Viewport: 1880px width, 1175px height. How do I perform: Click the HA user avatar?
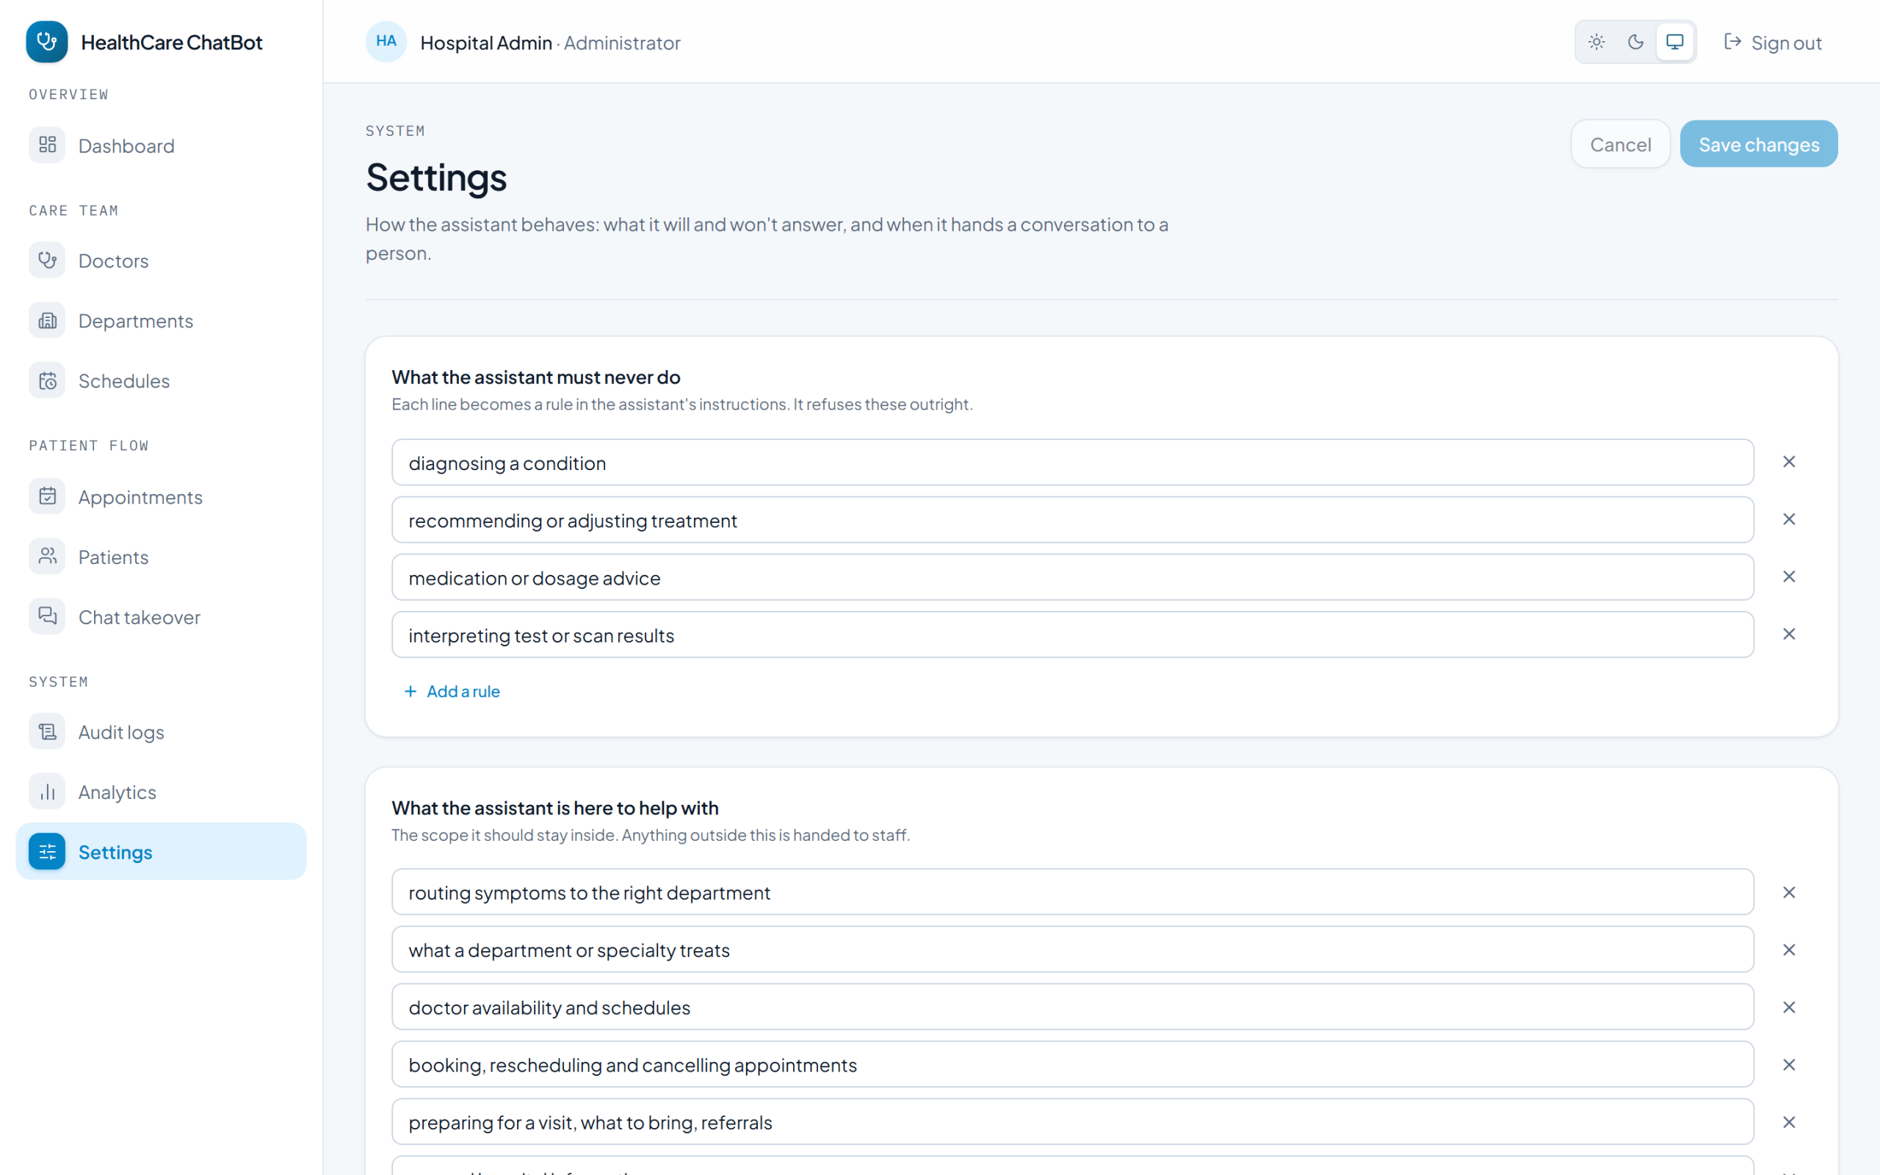(386, 42)
